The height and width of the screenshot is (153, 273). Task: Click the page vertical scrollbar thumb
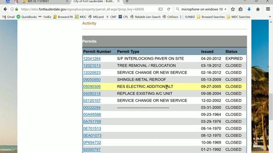pyautogui.click(x=271, y=107)
